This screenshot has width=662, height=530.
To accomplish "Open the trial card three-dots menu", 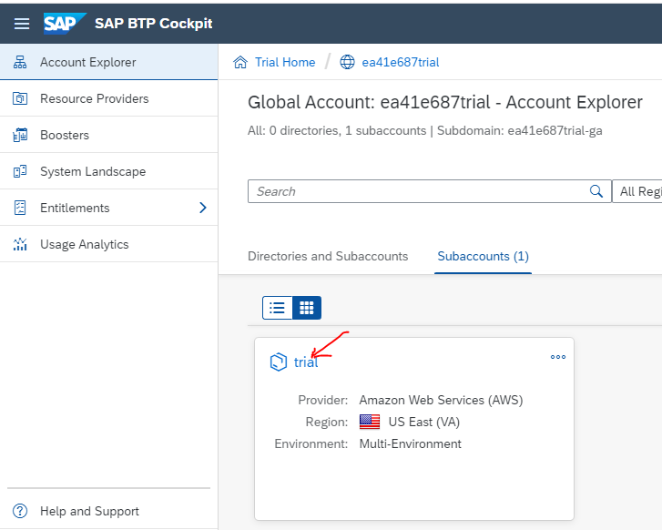I will 557,357.
